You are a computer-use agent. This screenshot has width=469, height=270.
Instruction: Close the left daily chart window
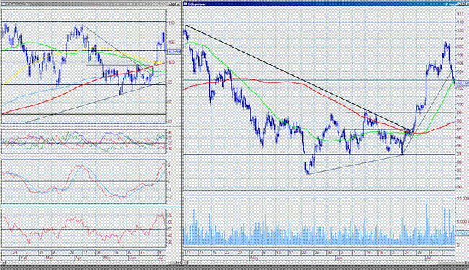pyautogui.click(x=178, y=4)
